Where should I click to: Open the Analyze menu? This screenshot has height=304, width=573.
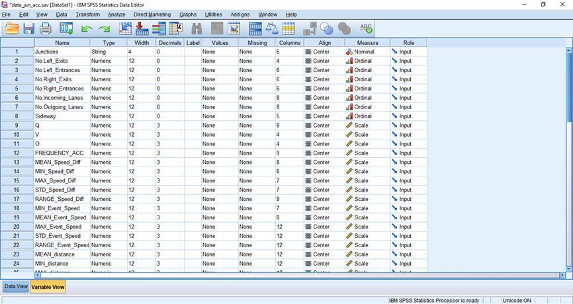[x=116, y=15]
